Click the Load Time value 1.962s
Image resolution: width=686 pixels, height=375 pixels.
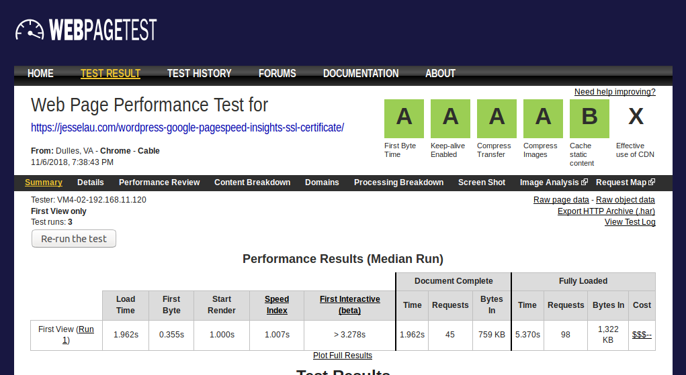tap(126, 335)
